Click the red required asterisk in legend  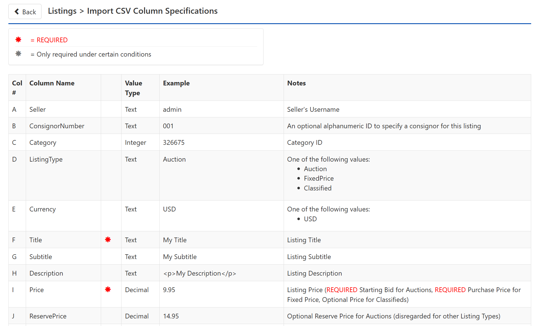(x=18, y=40)
